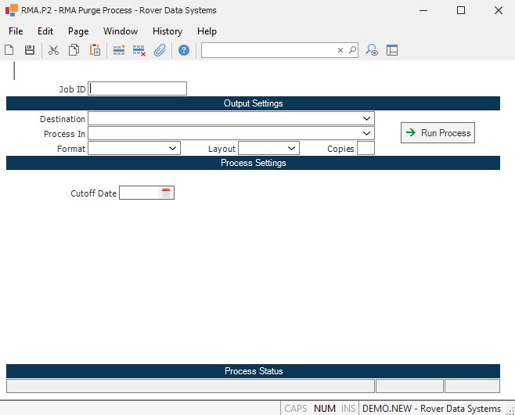Click the magnifier icon in search box

[x=352, y=50]
